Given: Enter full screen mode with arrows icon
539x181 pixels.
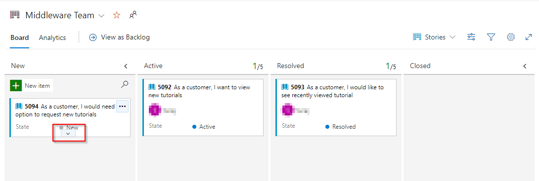Looking at the screenshot, I should pyautogui.click(x=529, y=37).
